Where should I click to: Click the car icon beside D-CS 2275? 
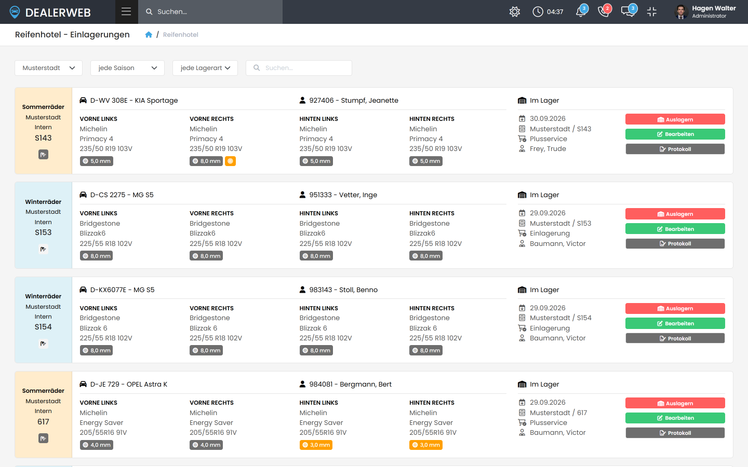point(83,195)
